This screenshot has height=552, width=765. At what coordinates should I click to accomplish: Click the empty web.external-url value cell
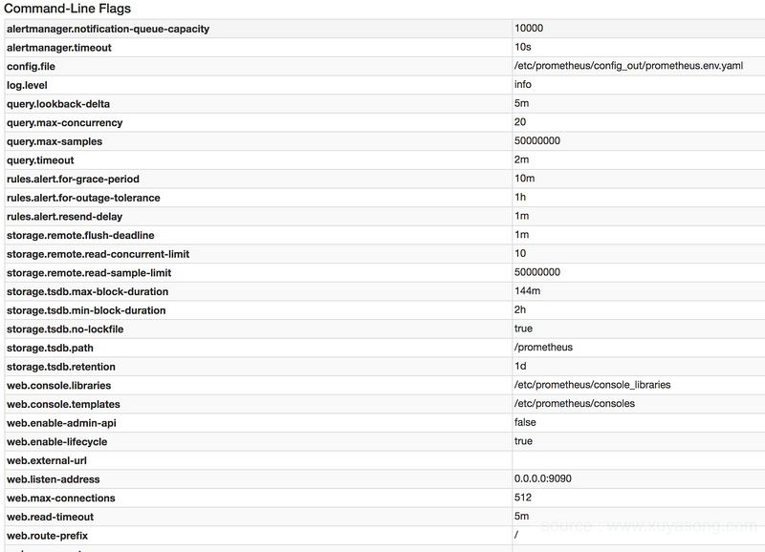pyautogui.click(x=631, y=460)
